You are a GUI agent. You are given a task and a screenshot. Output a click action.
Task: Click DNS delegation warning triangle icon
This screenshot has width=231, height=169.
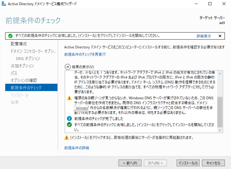[x=69, y=98]
